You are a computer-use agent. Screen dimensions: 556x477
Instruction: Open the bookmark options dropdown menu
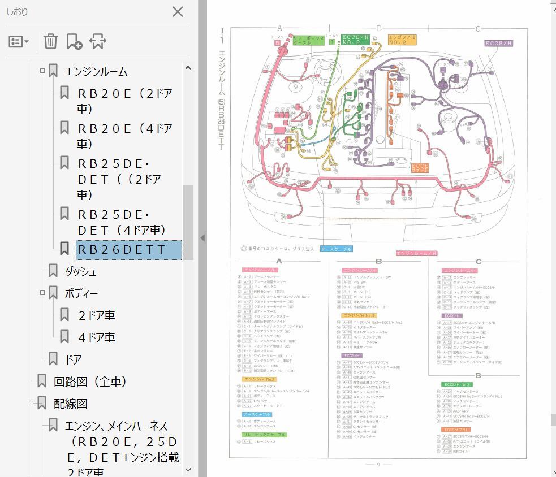[x=19, y=41]
